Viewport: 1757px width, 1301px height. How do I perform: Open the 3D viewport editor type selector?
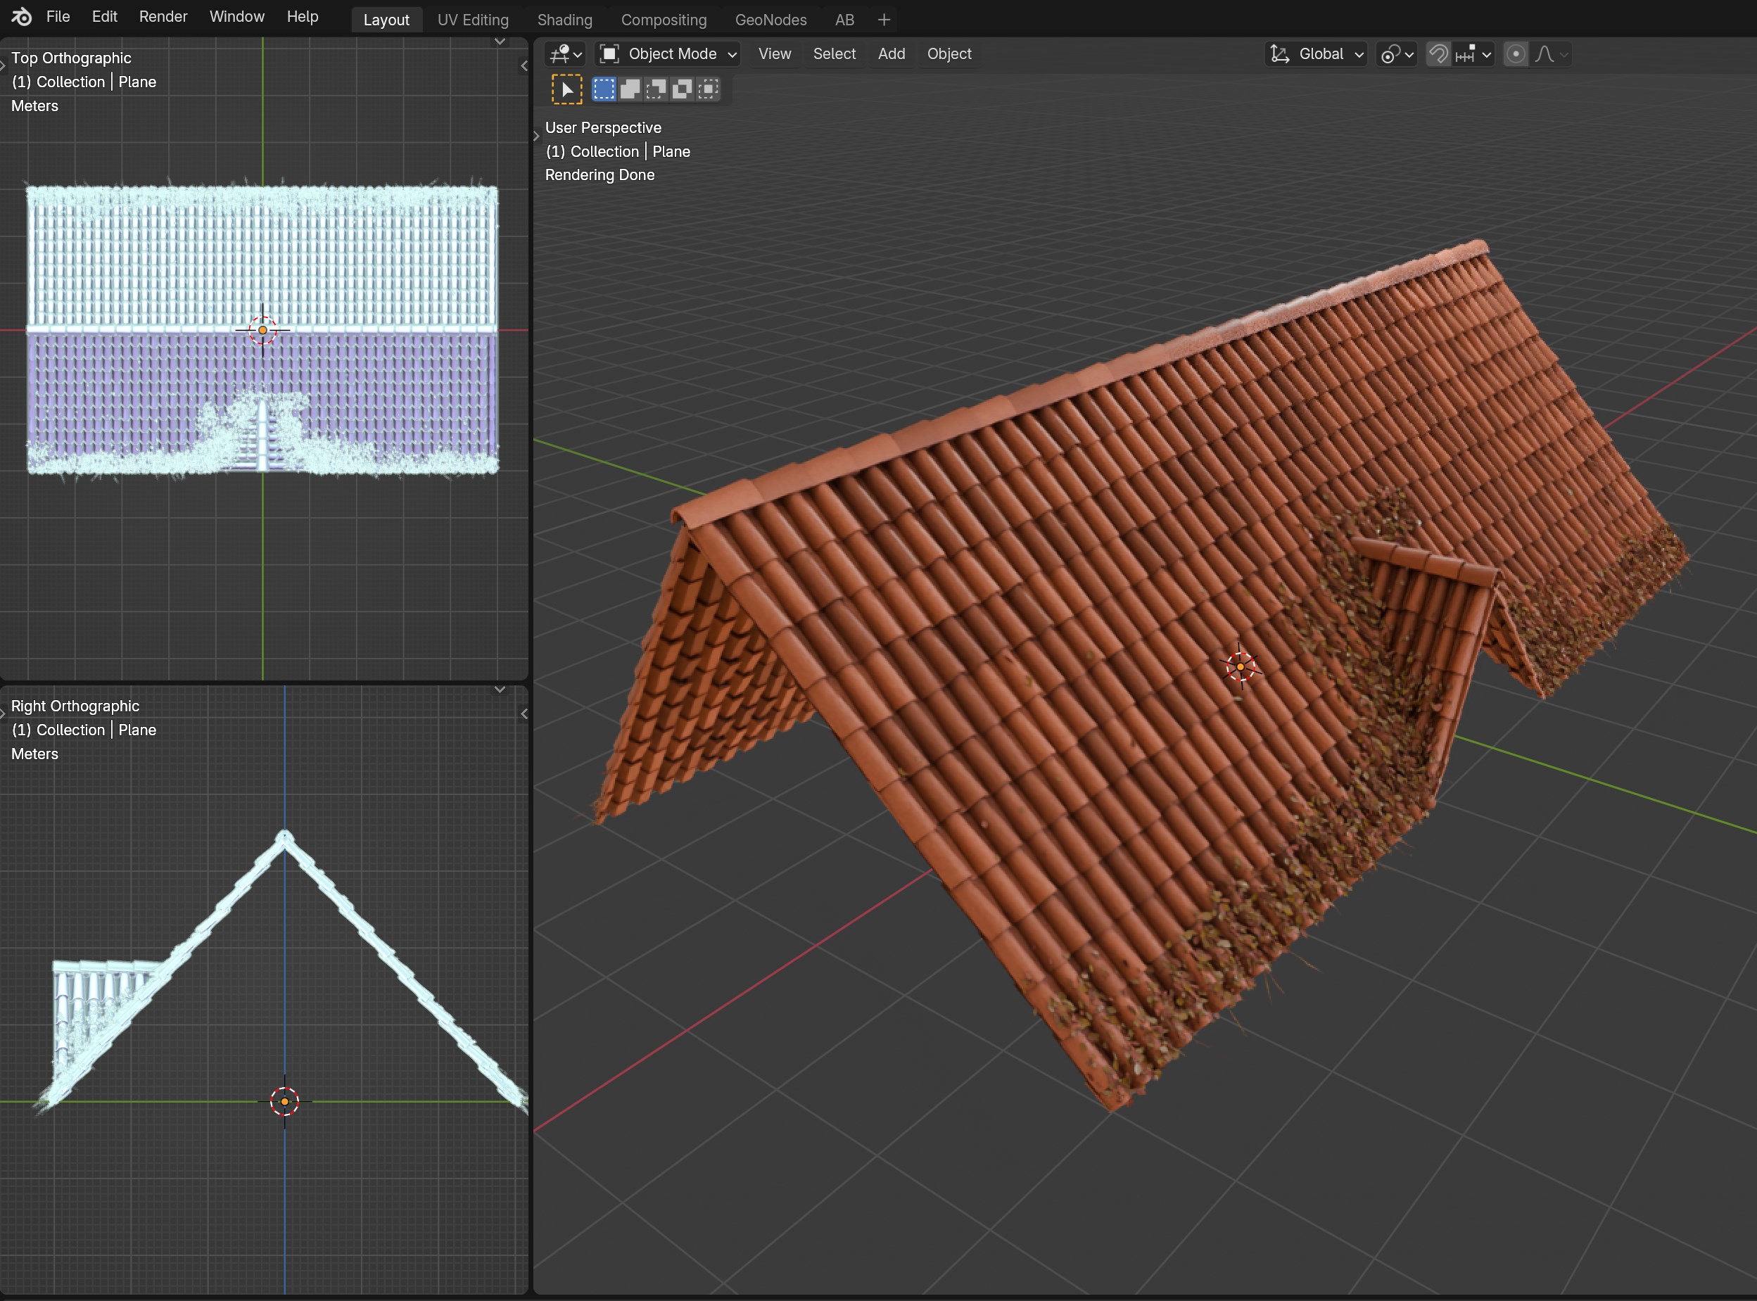pos(566,53)
